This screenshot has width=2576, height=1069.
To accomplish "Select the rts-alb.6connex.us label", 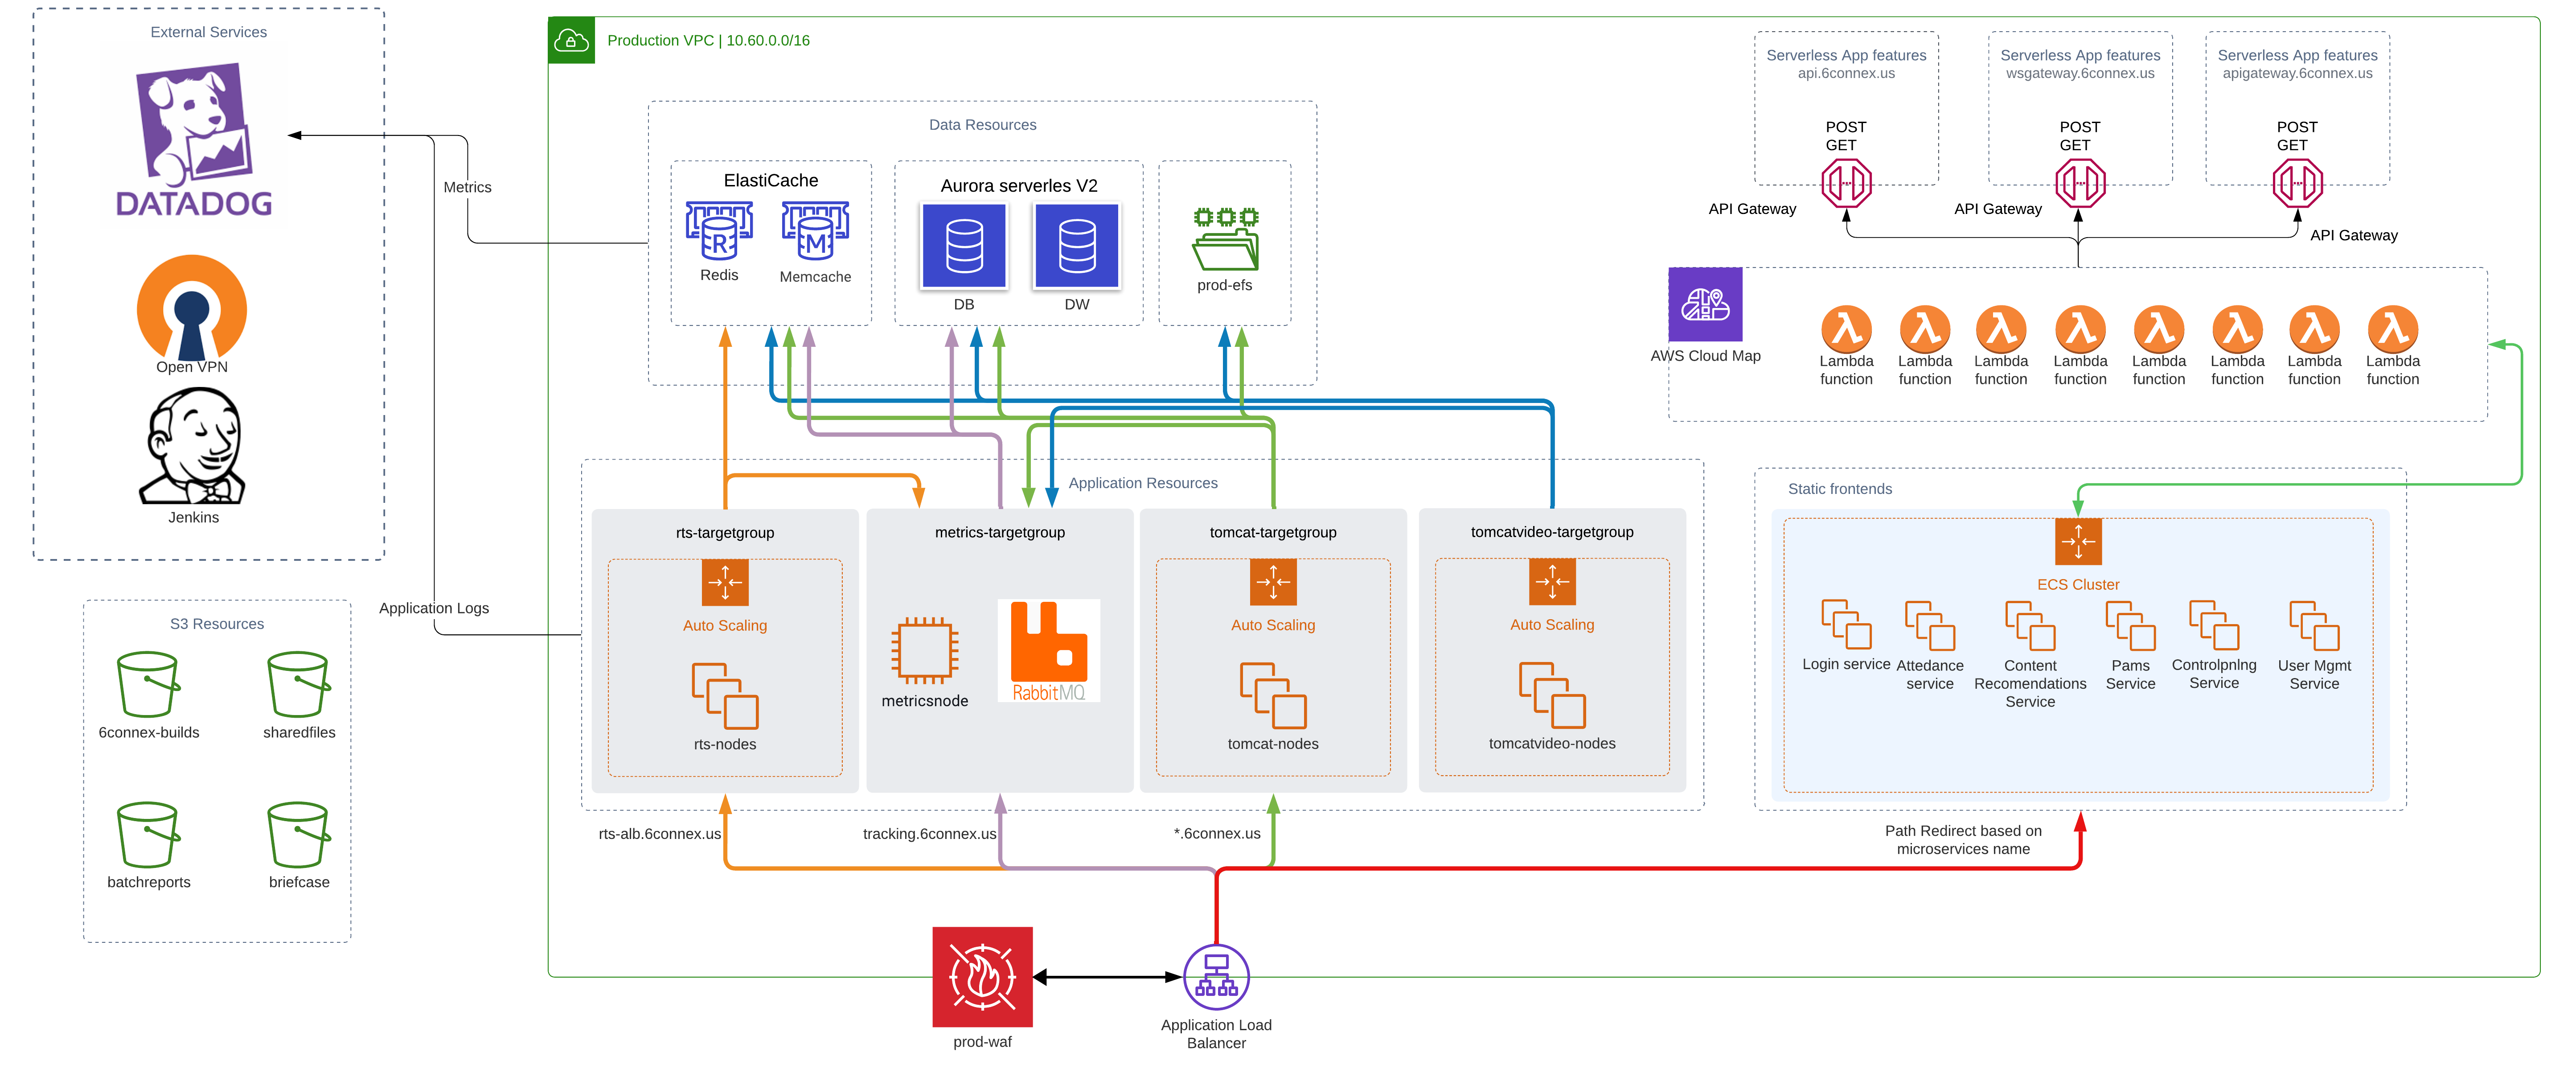I will [x=660, y=834].
